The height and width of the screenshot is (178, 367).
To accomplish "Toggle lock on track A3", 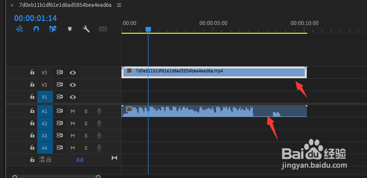I will 32,135.
